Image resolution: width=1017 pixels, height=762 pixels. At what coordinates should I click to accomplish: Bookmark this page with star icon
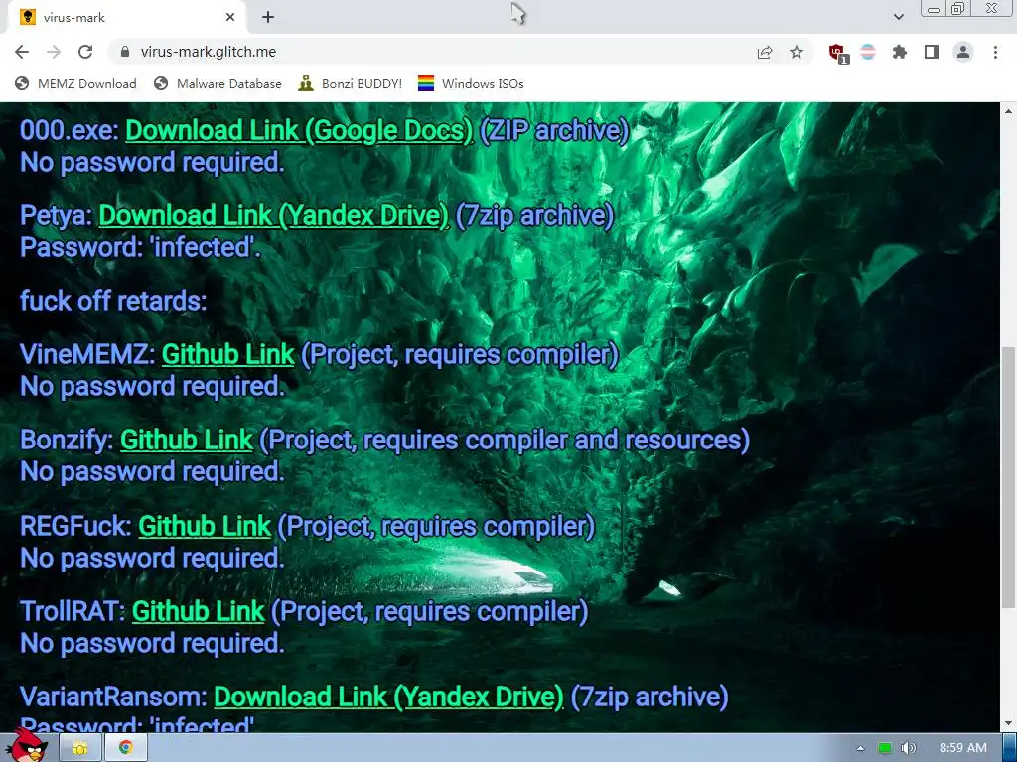[797, 52]
